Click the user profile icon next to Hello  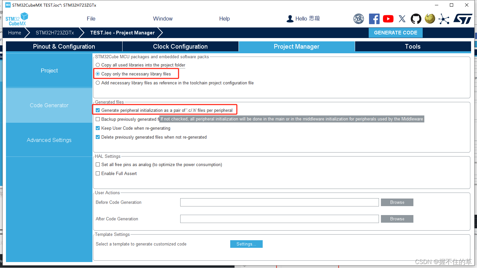290,19
